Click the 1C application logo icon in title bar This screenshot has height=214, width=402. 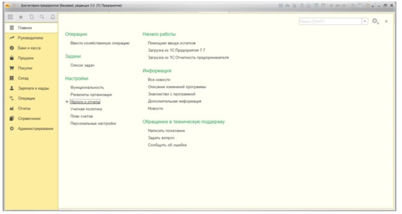[8, 6]
